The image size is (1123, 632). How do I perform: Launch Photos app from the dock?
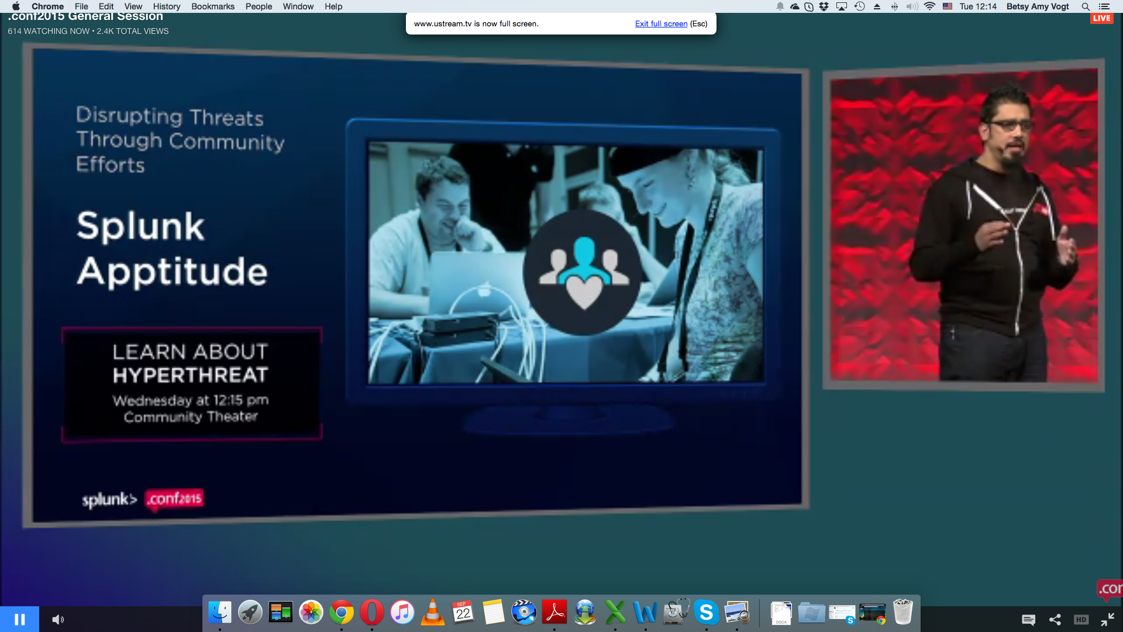point(311,613)
